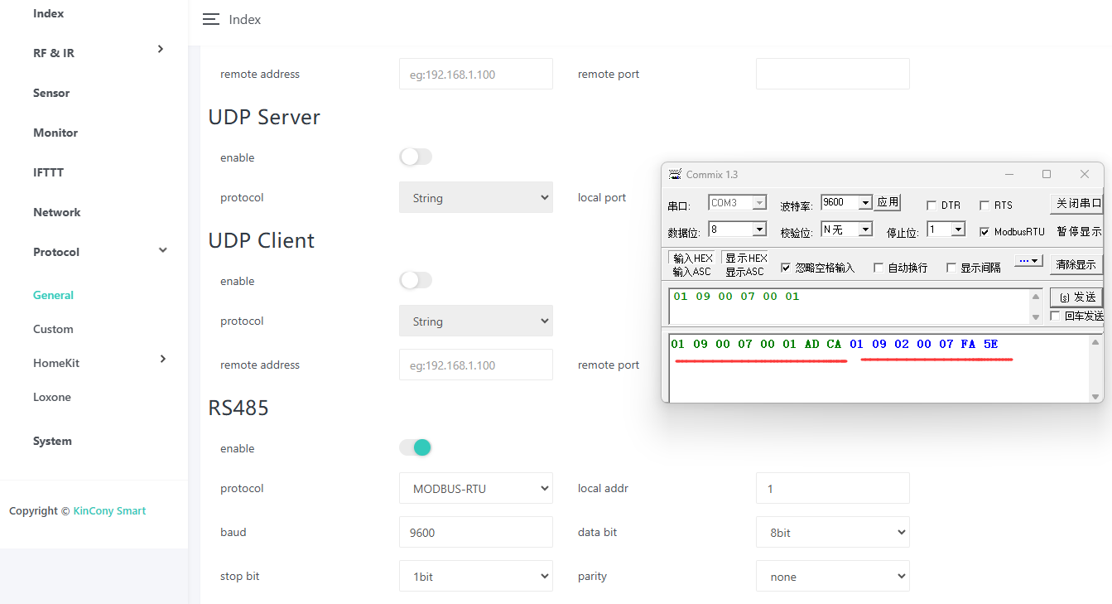Screen dimensions: 1112x604
Task: Follow the KinCony Smart copyright link
Action: [109, 511]
